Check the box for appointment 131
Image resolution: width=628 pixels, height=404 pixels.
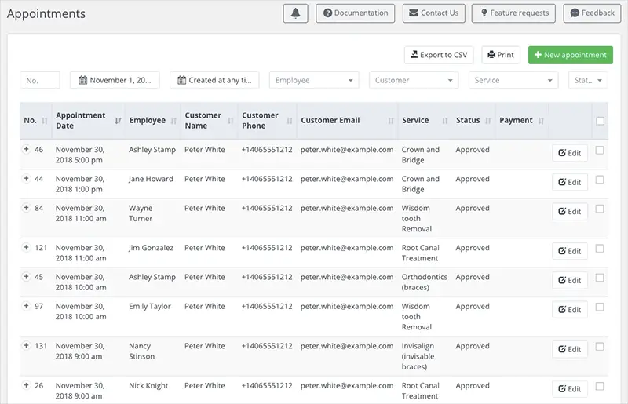600,347
